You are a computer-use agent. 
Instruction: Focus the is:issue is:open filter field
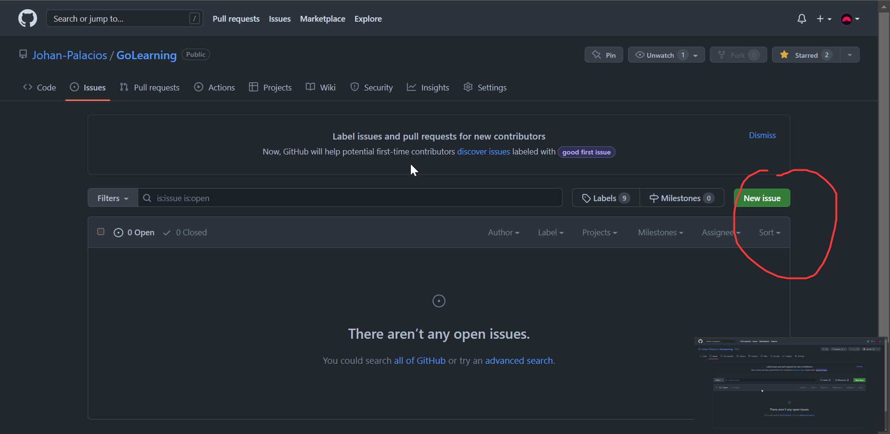coord(350,198)
